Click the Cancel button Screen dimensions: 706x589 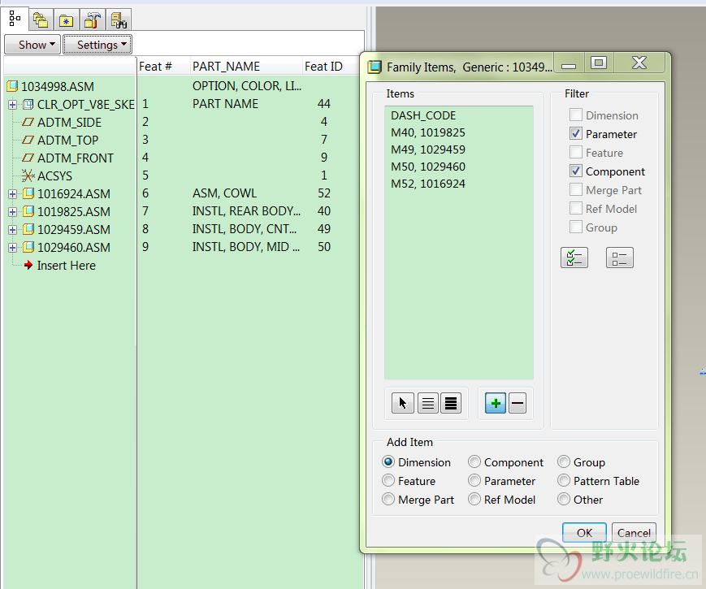point(634,533)
